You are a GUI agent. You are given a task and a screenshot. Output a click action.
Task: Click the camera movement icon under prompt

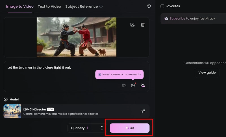pos(133,86)
